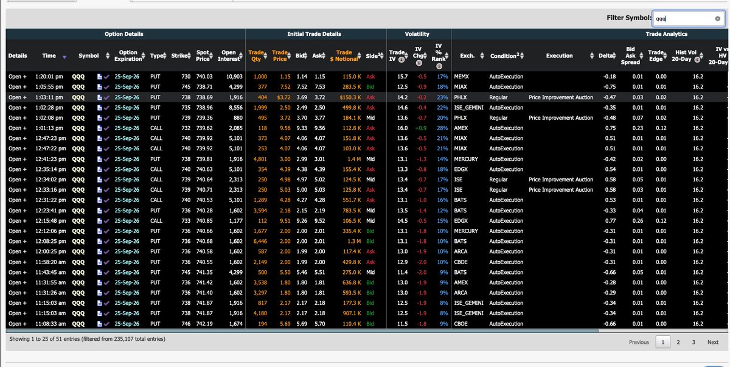730x367 pixels.
Task: Click the info icon under IV Chg header
Action: [419, 63]
